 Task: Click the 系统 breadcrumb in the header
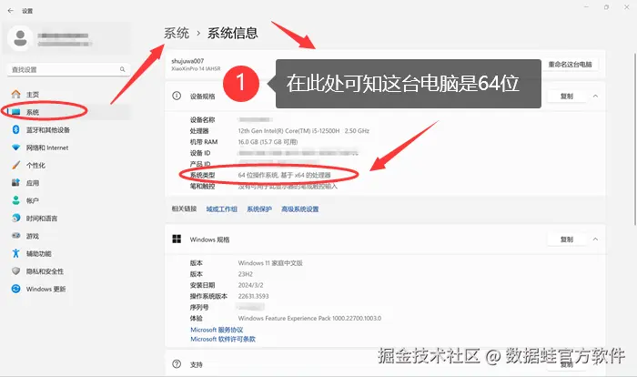[177, 33]
